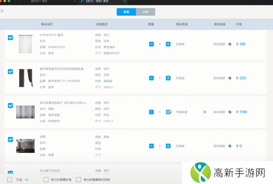273x184 pixels.
Task: Click the 美间链接 text in ¥220 row
Action: (x=219, y=78)
